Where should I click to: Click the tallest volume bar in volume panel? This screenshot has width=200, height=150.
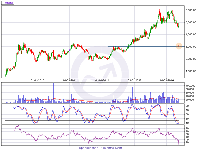(x=53, y=92)
